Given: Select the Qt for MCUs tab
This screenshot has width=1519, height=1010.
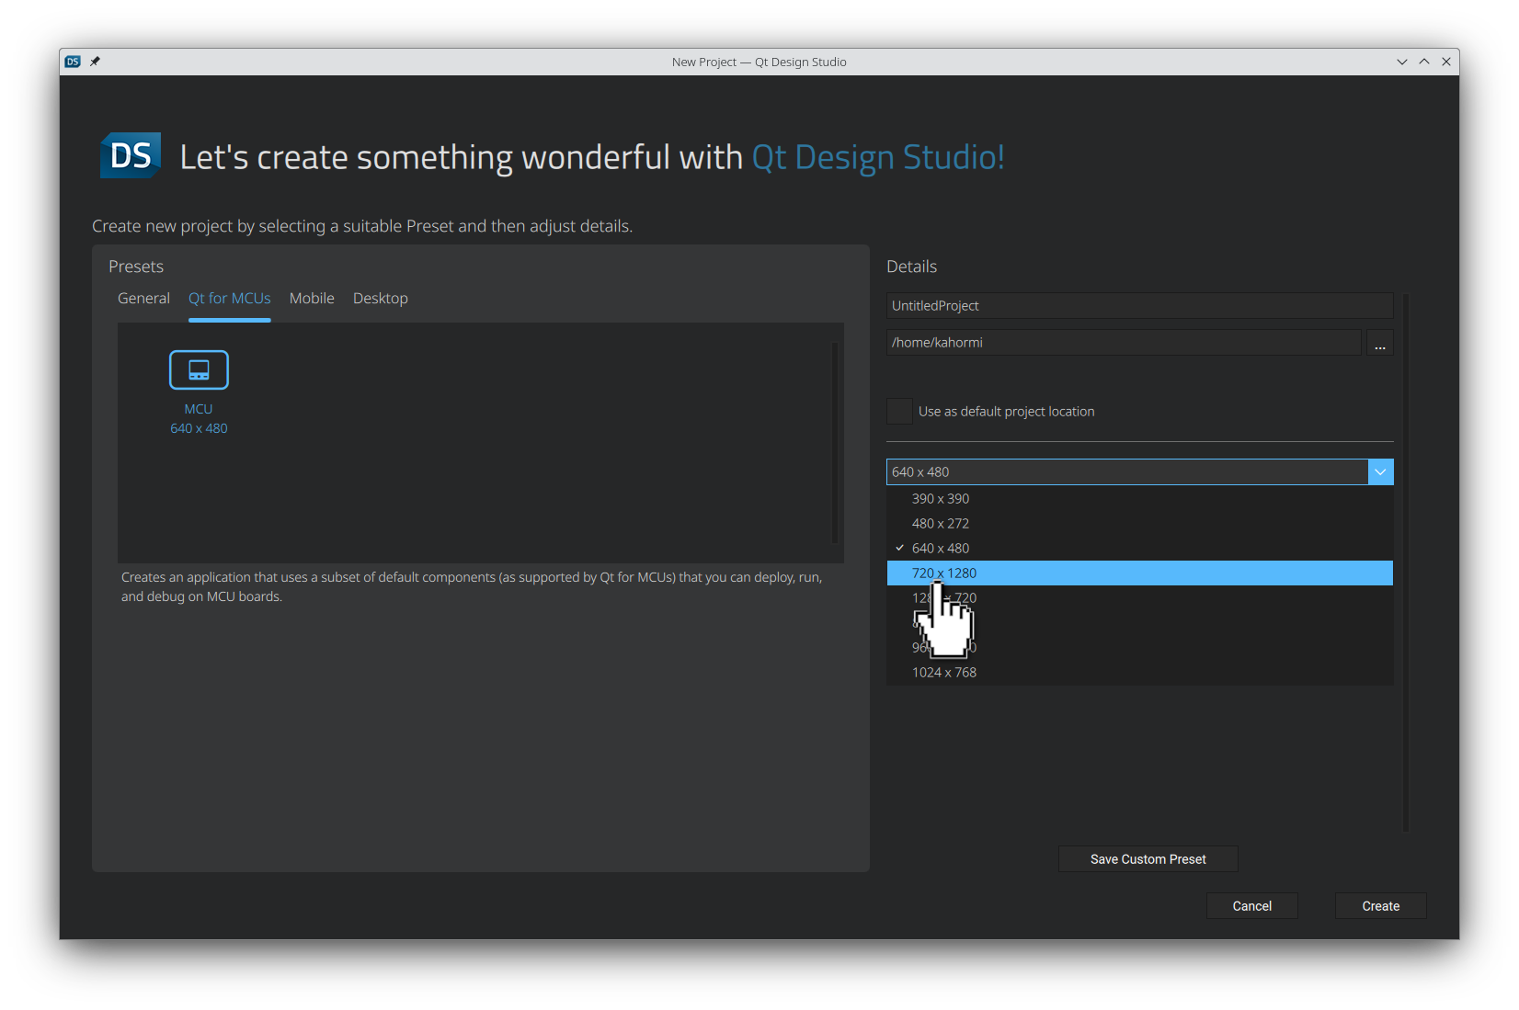Looking at the screenshot, I should [x=229, y=298].
